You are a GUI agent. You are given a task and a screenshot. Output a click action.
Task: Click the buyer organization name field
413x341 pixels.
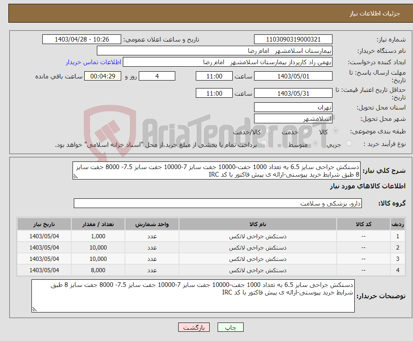(215, 51)
